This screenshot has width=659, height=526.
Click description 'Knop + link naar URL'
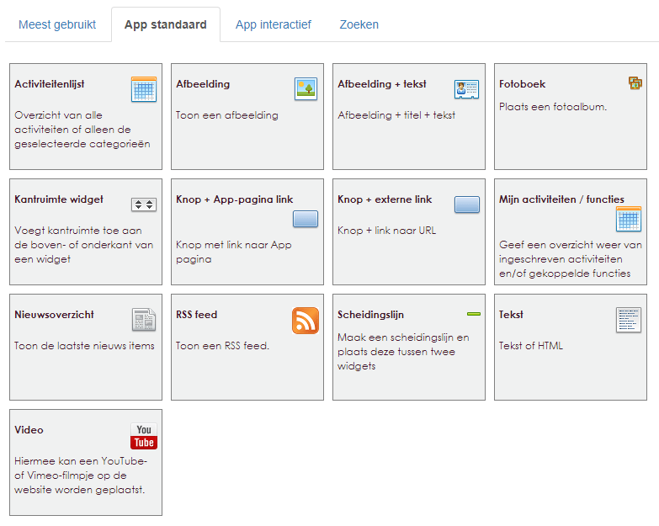tap(386, 231)
